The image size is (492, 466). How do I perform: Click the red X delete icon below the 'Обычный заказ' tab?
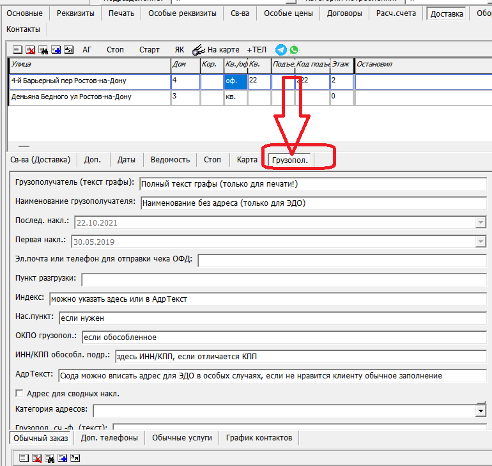(37, 458)
